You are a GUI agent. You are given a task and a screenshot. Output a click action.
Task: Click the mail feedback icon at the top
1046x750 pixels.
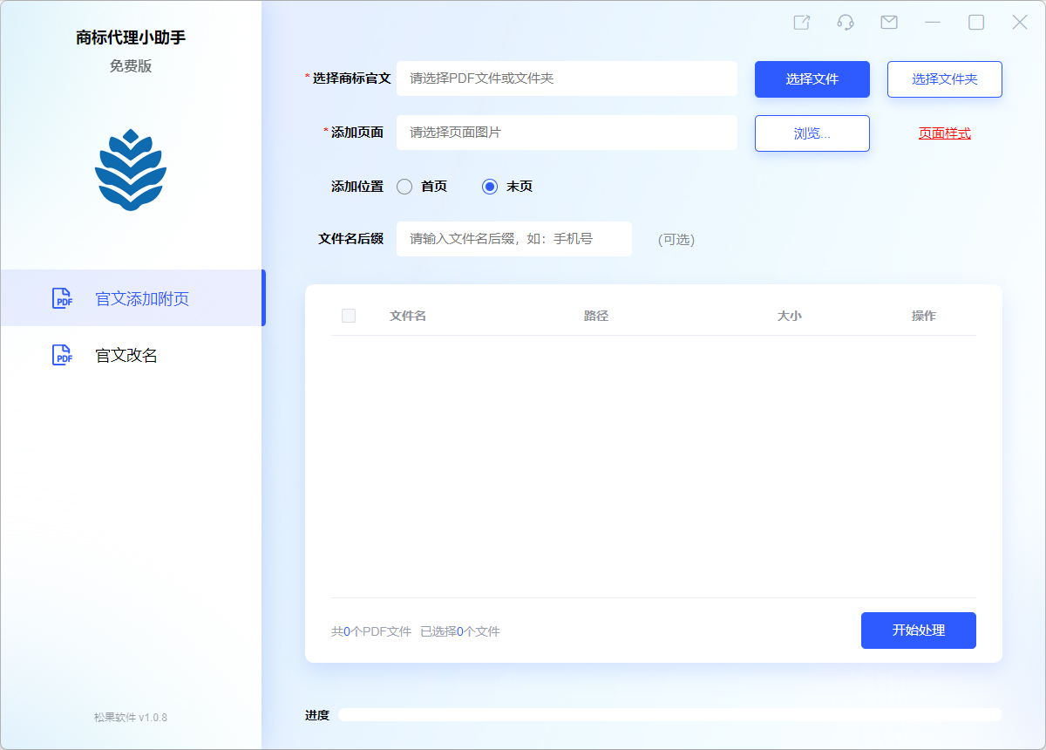[888, 22]
